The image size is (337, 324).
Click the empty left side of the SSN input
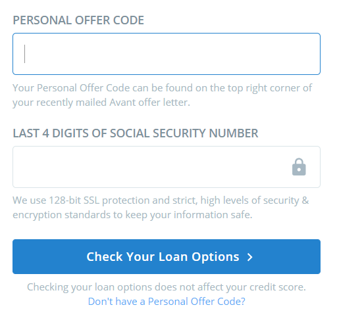click(x=66, y=167)
